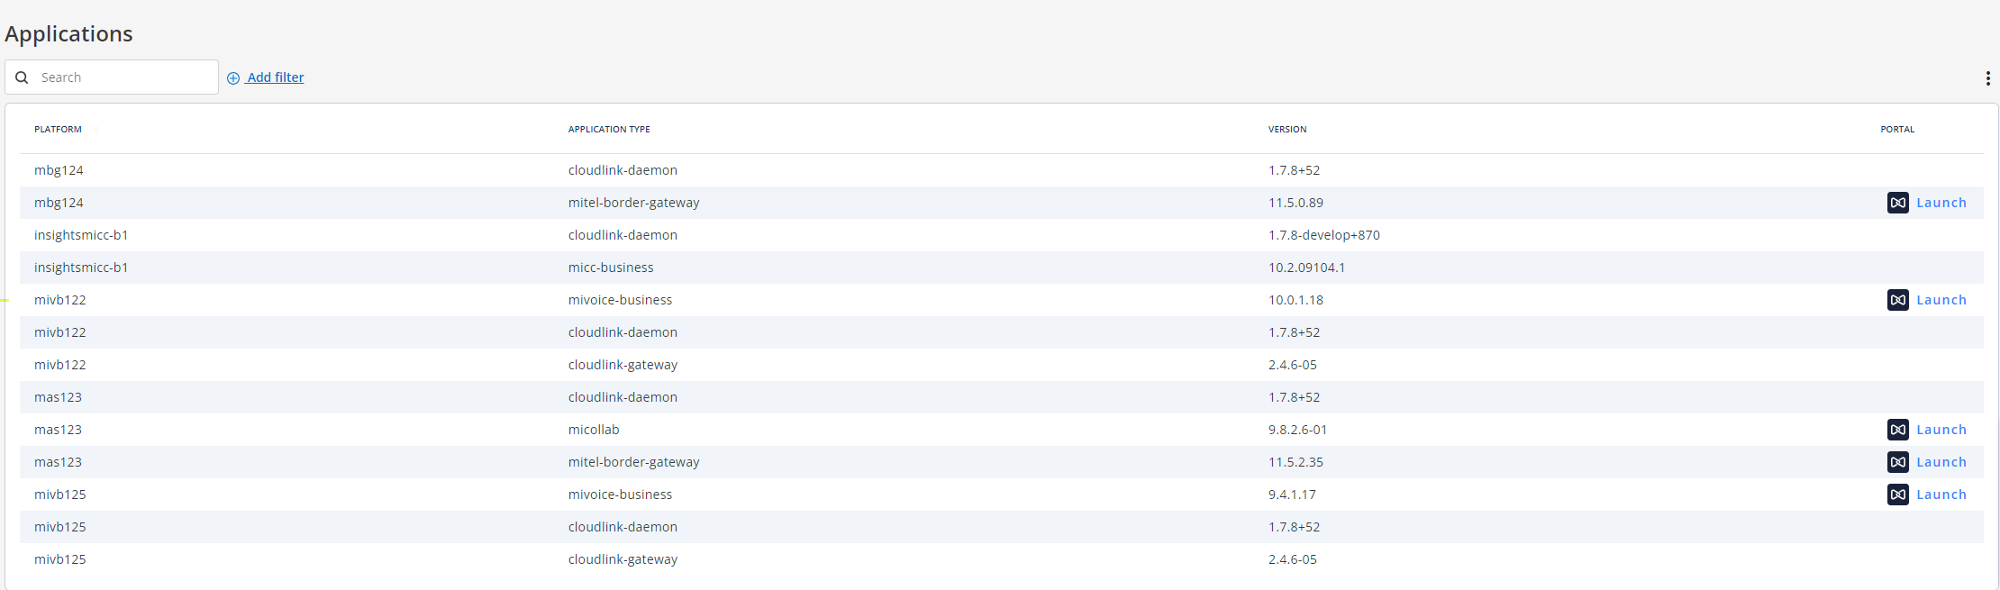Click version 1.7.8+52 in the mbg124 row

[x=1294, y=170]
